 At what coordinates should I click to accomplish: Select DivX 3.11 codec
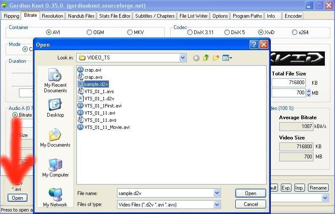[x=190, y=32]
